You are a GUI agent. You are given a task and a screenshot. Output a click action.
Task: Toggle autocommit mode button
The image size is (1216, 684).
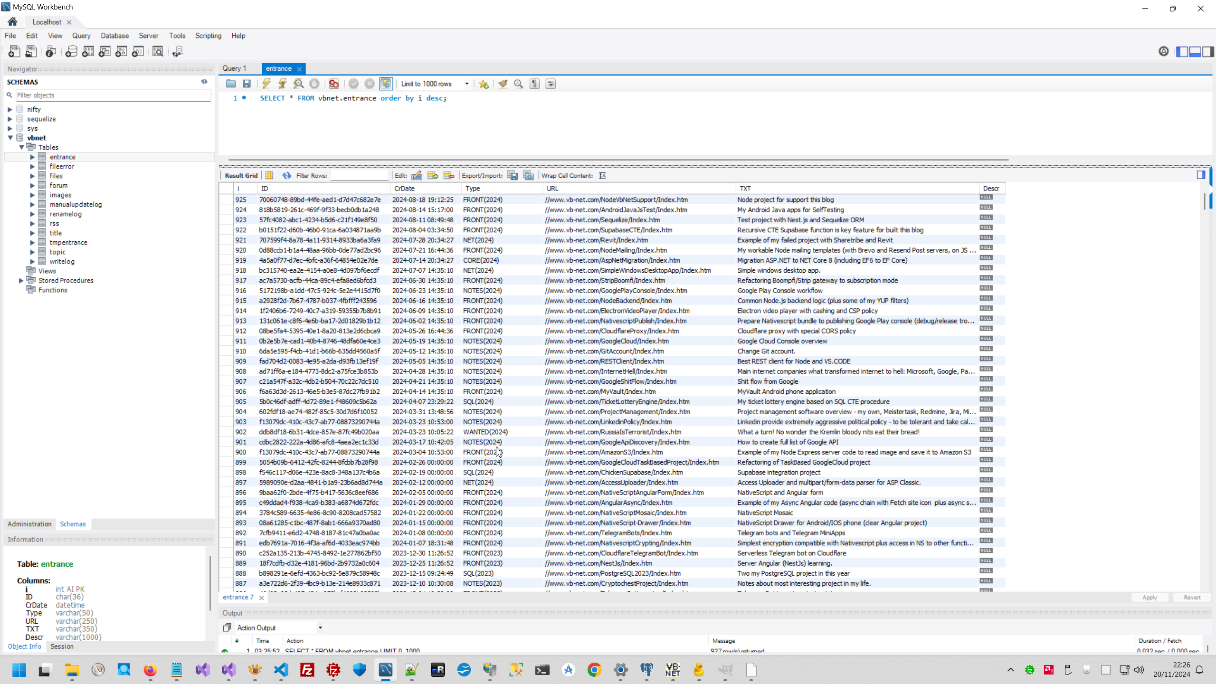386,84
